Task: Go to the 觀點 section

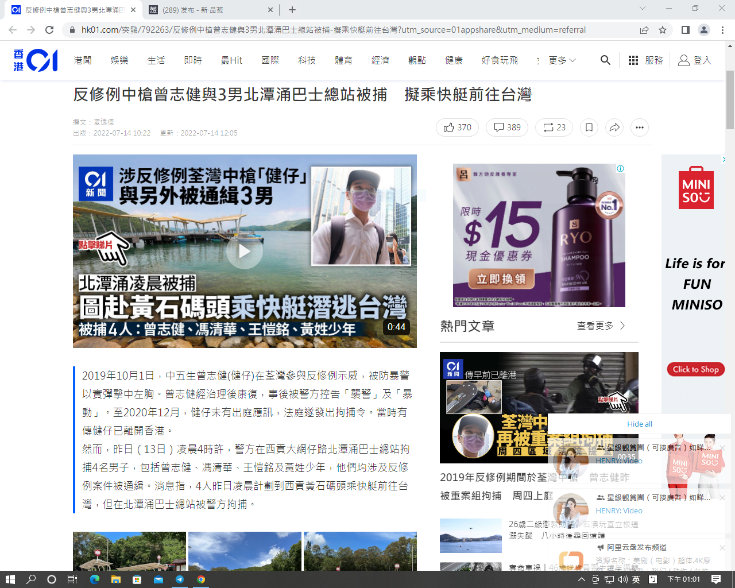Action: (417, 60)
